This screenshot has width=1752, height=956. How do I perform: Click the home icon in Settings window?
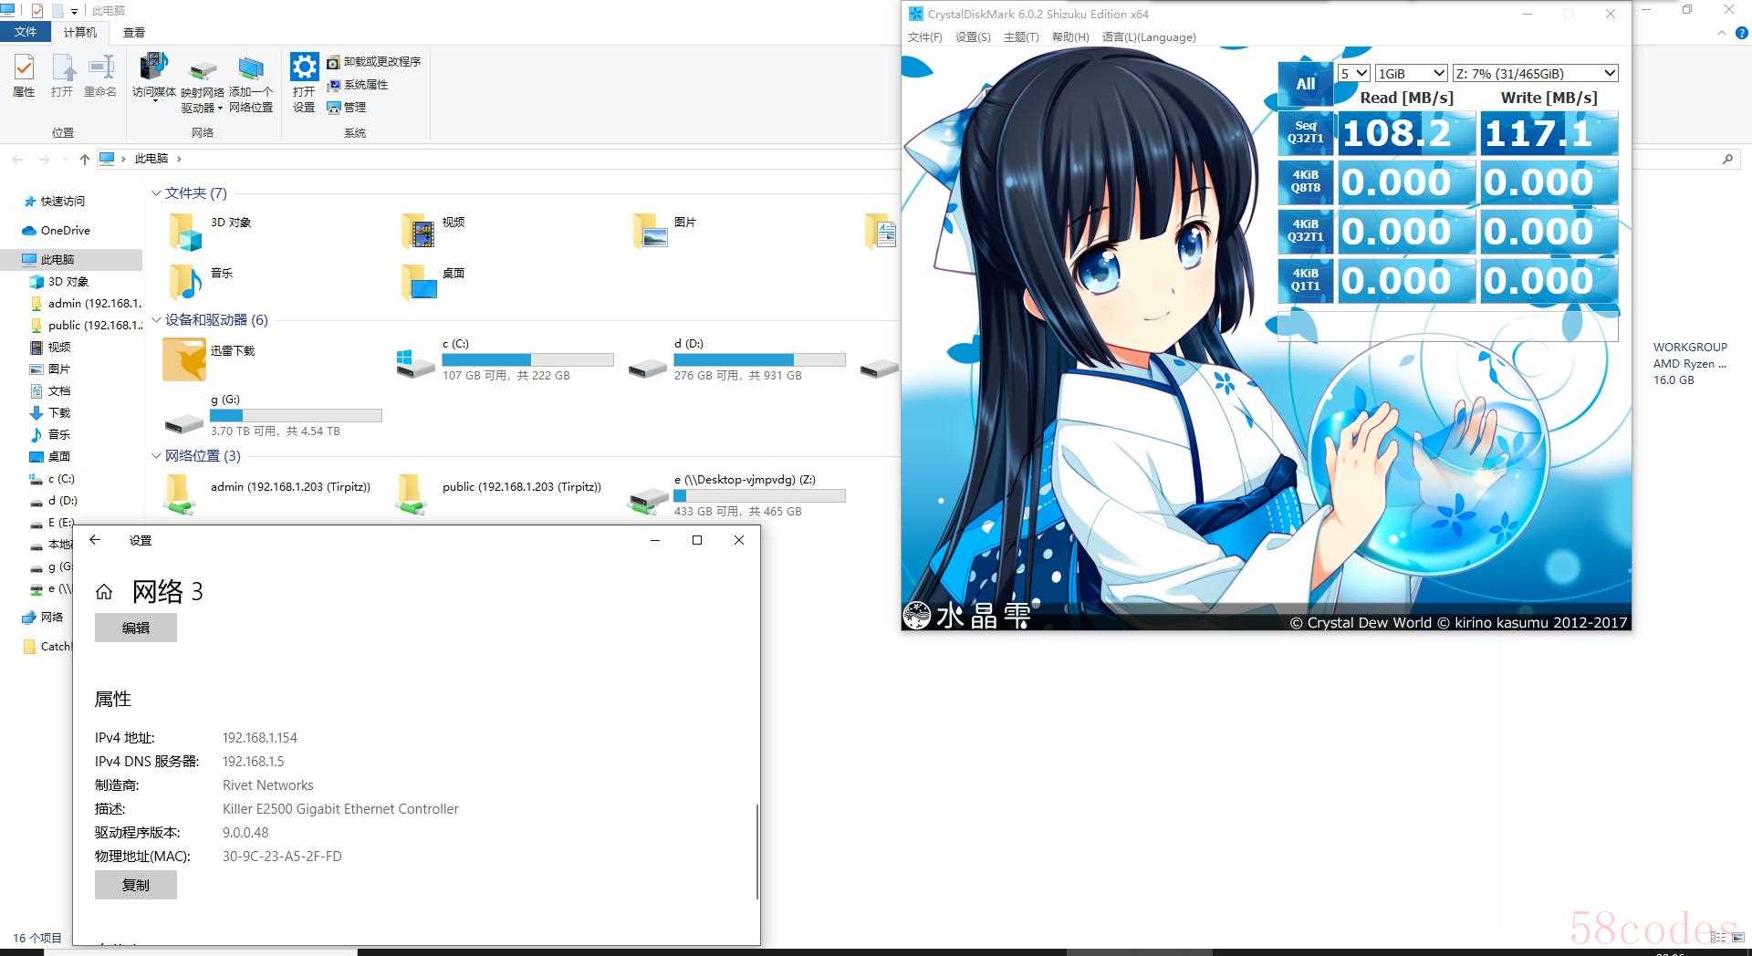pyautogui.click(x=104, y=592)
